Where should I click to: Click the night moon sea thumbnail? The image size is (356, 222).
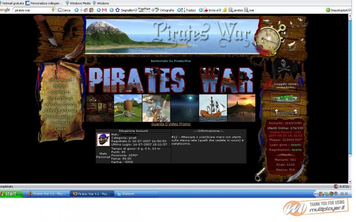tap(185, 108)
